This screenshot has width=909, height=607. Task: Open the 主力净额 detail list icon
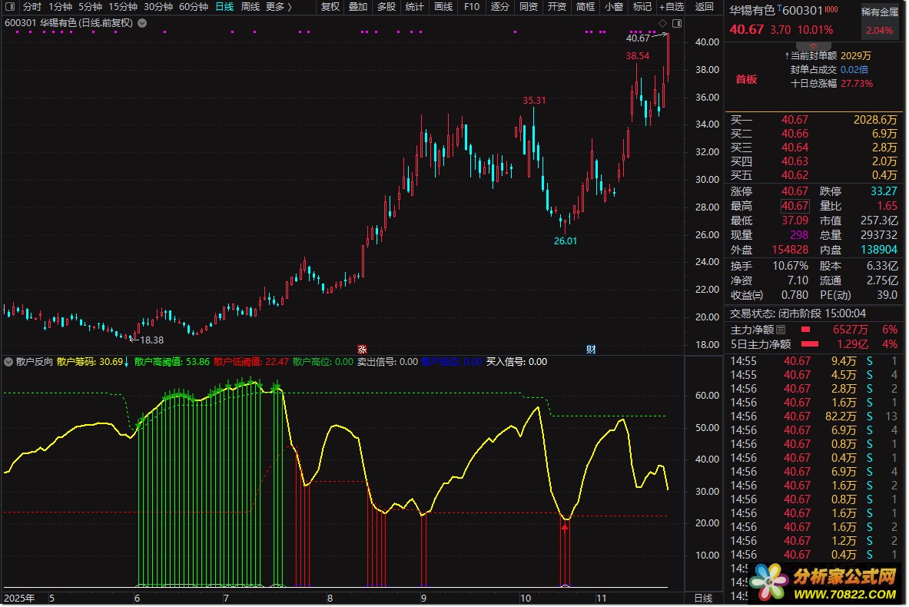pos(781,330)
